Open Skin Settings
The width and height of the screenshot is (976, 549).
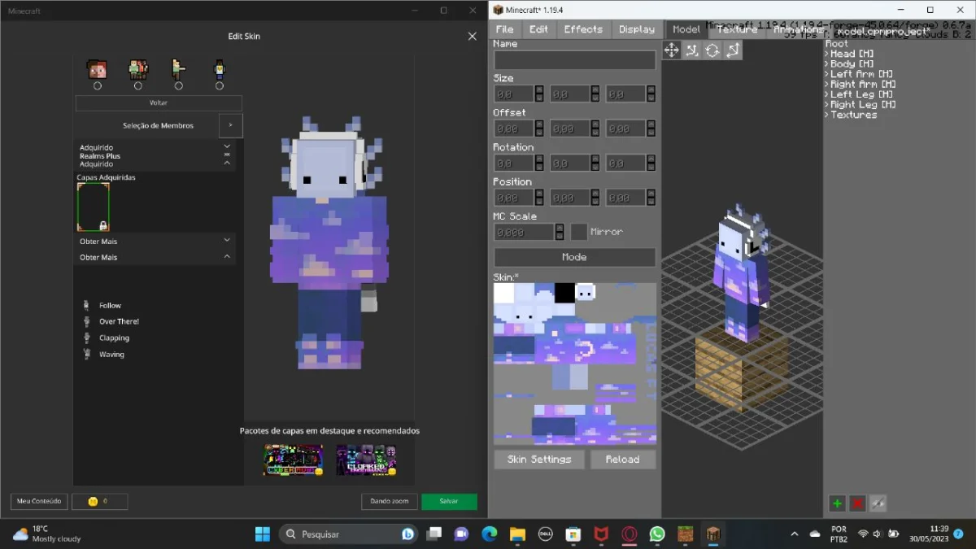(539, 460)
